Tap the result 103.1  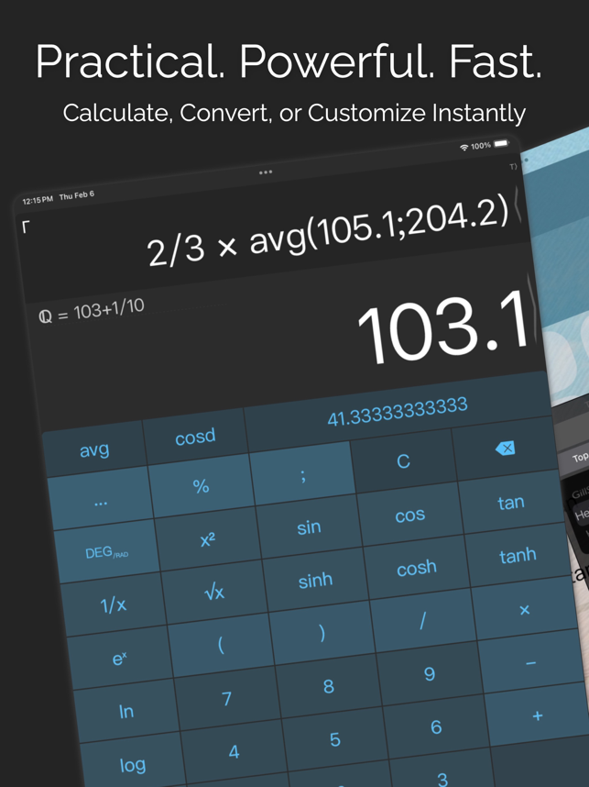pyautogui.click(x=443, y=327)
